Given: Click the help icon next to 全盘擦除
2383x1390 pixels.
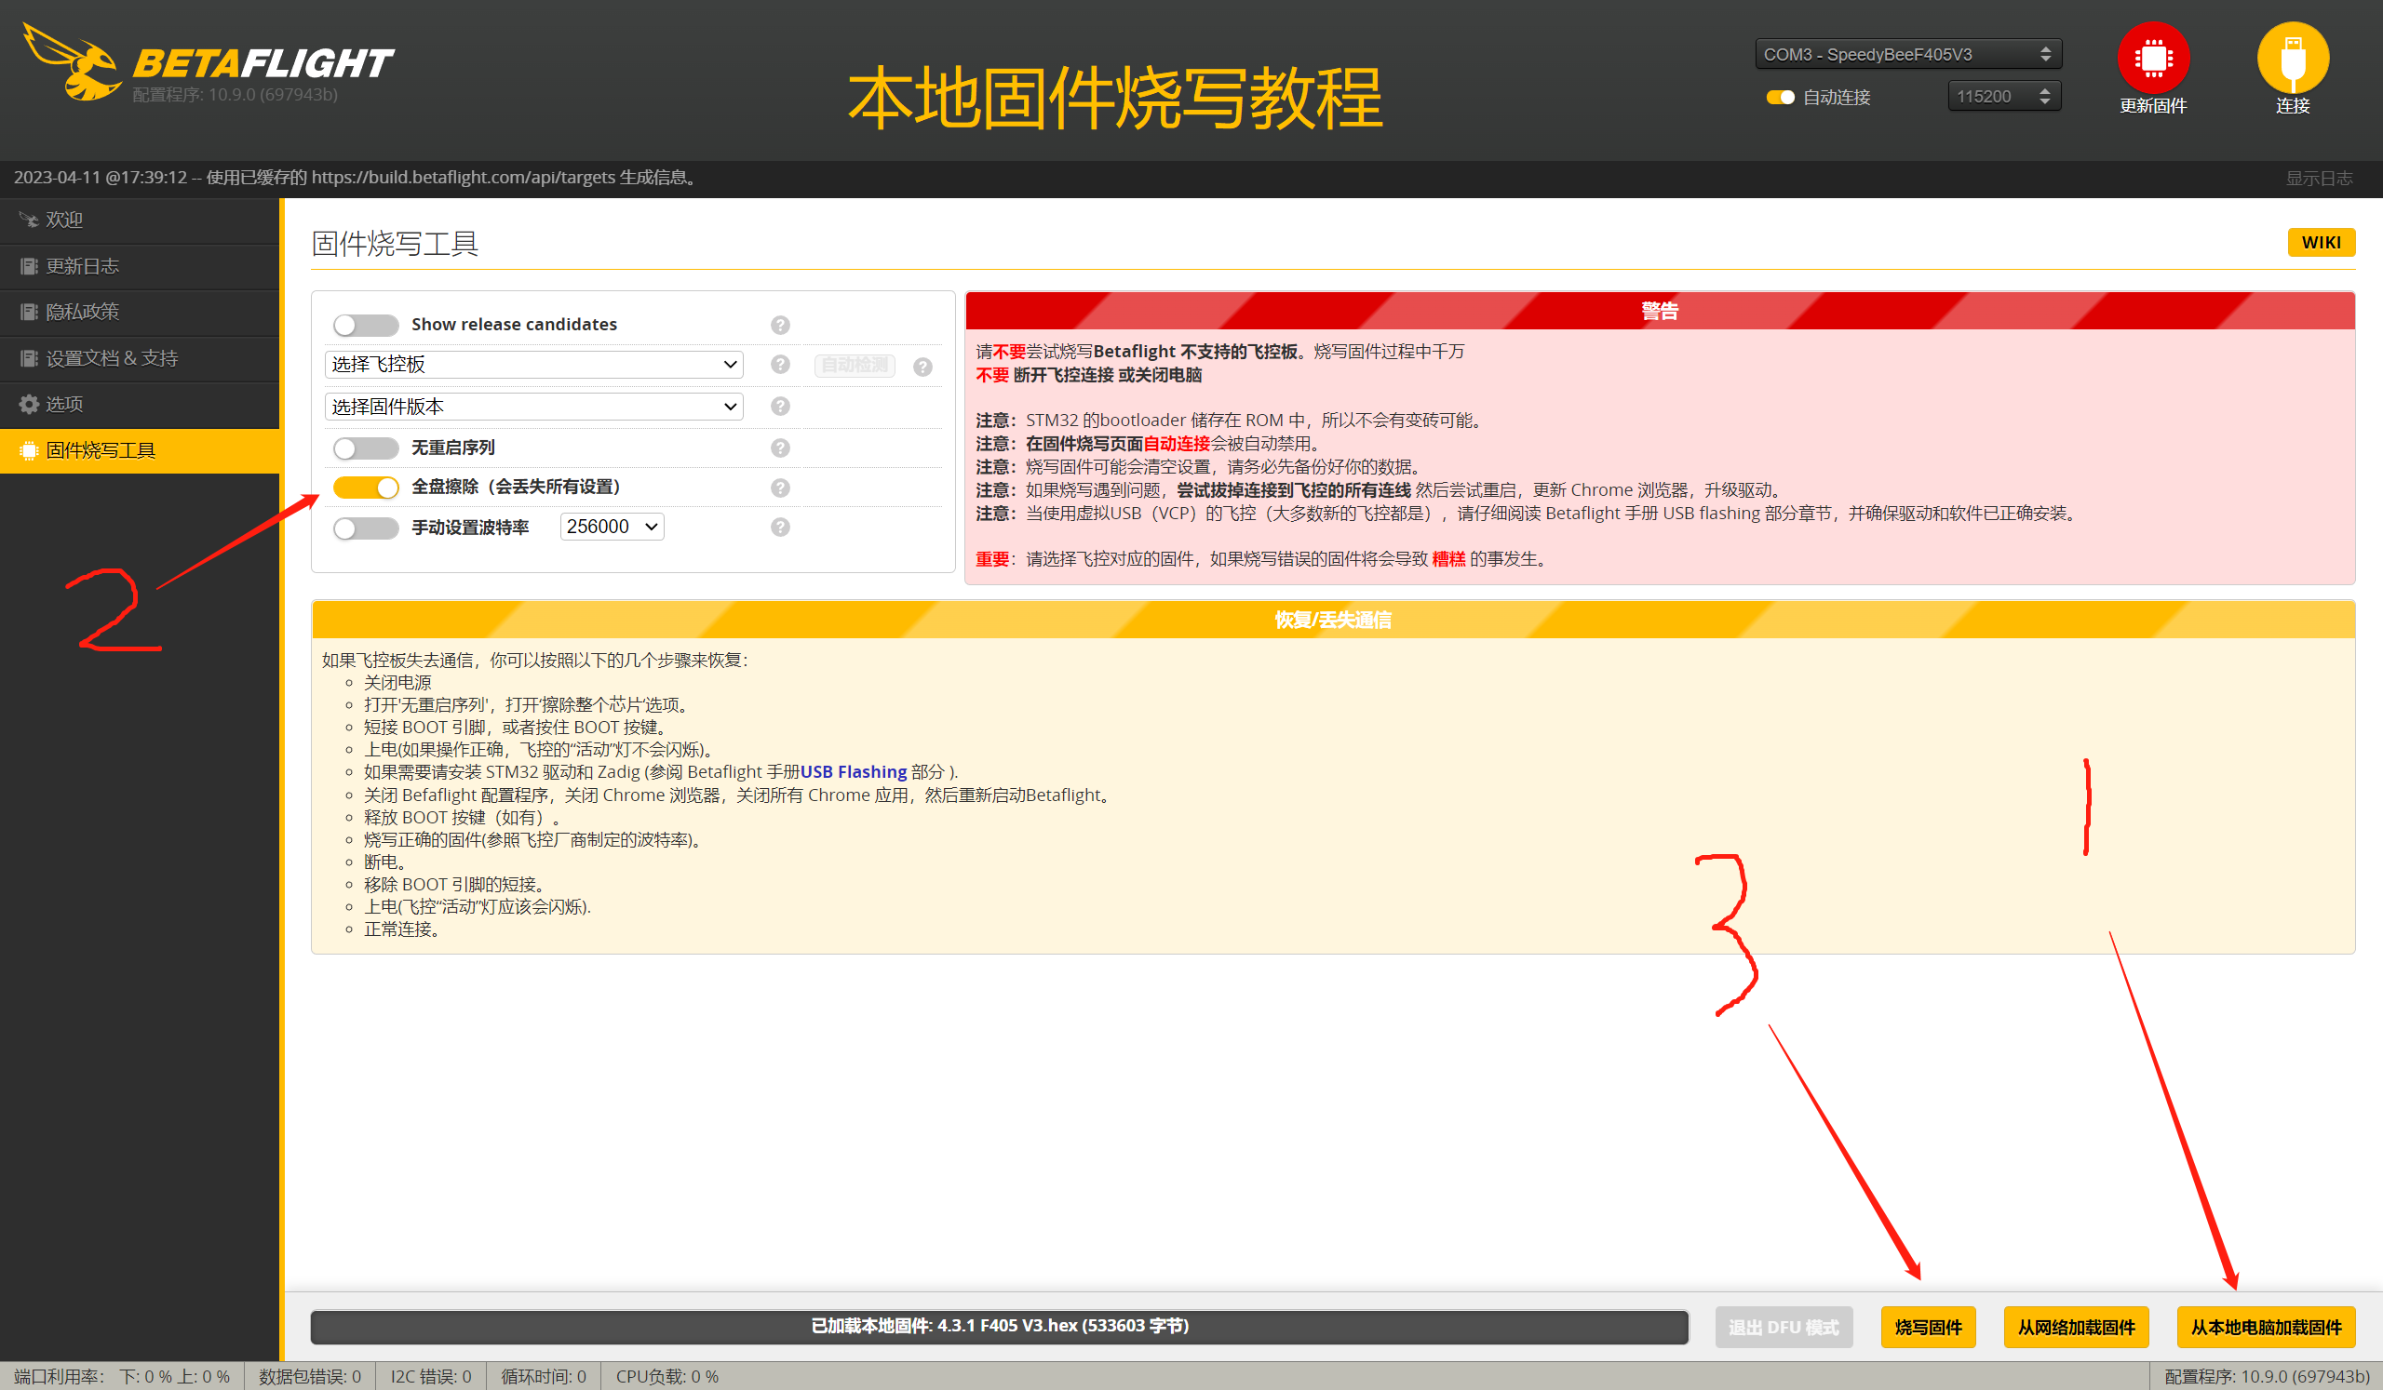Looking at the screenshot, I should [780, 488].
